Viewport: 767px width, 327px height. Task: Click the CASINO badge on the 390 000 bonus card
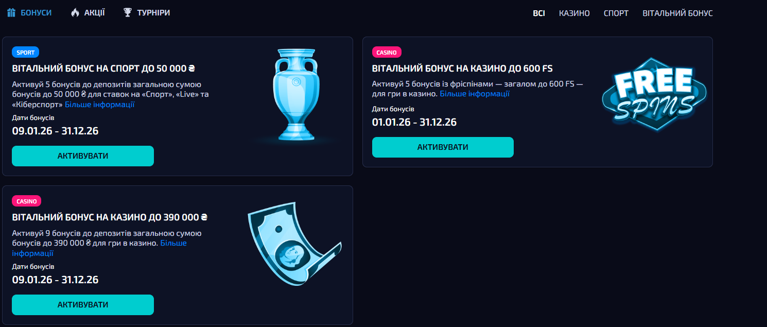point(26,201)
